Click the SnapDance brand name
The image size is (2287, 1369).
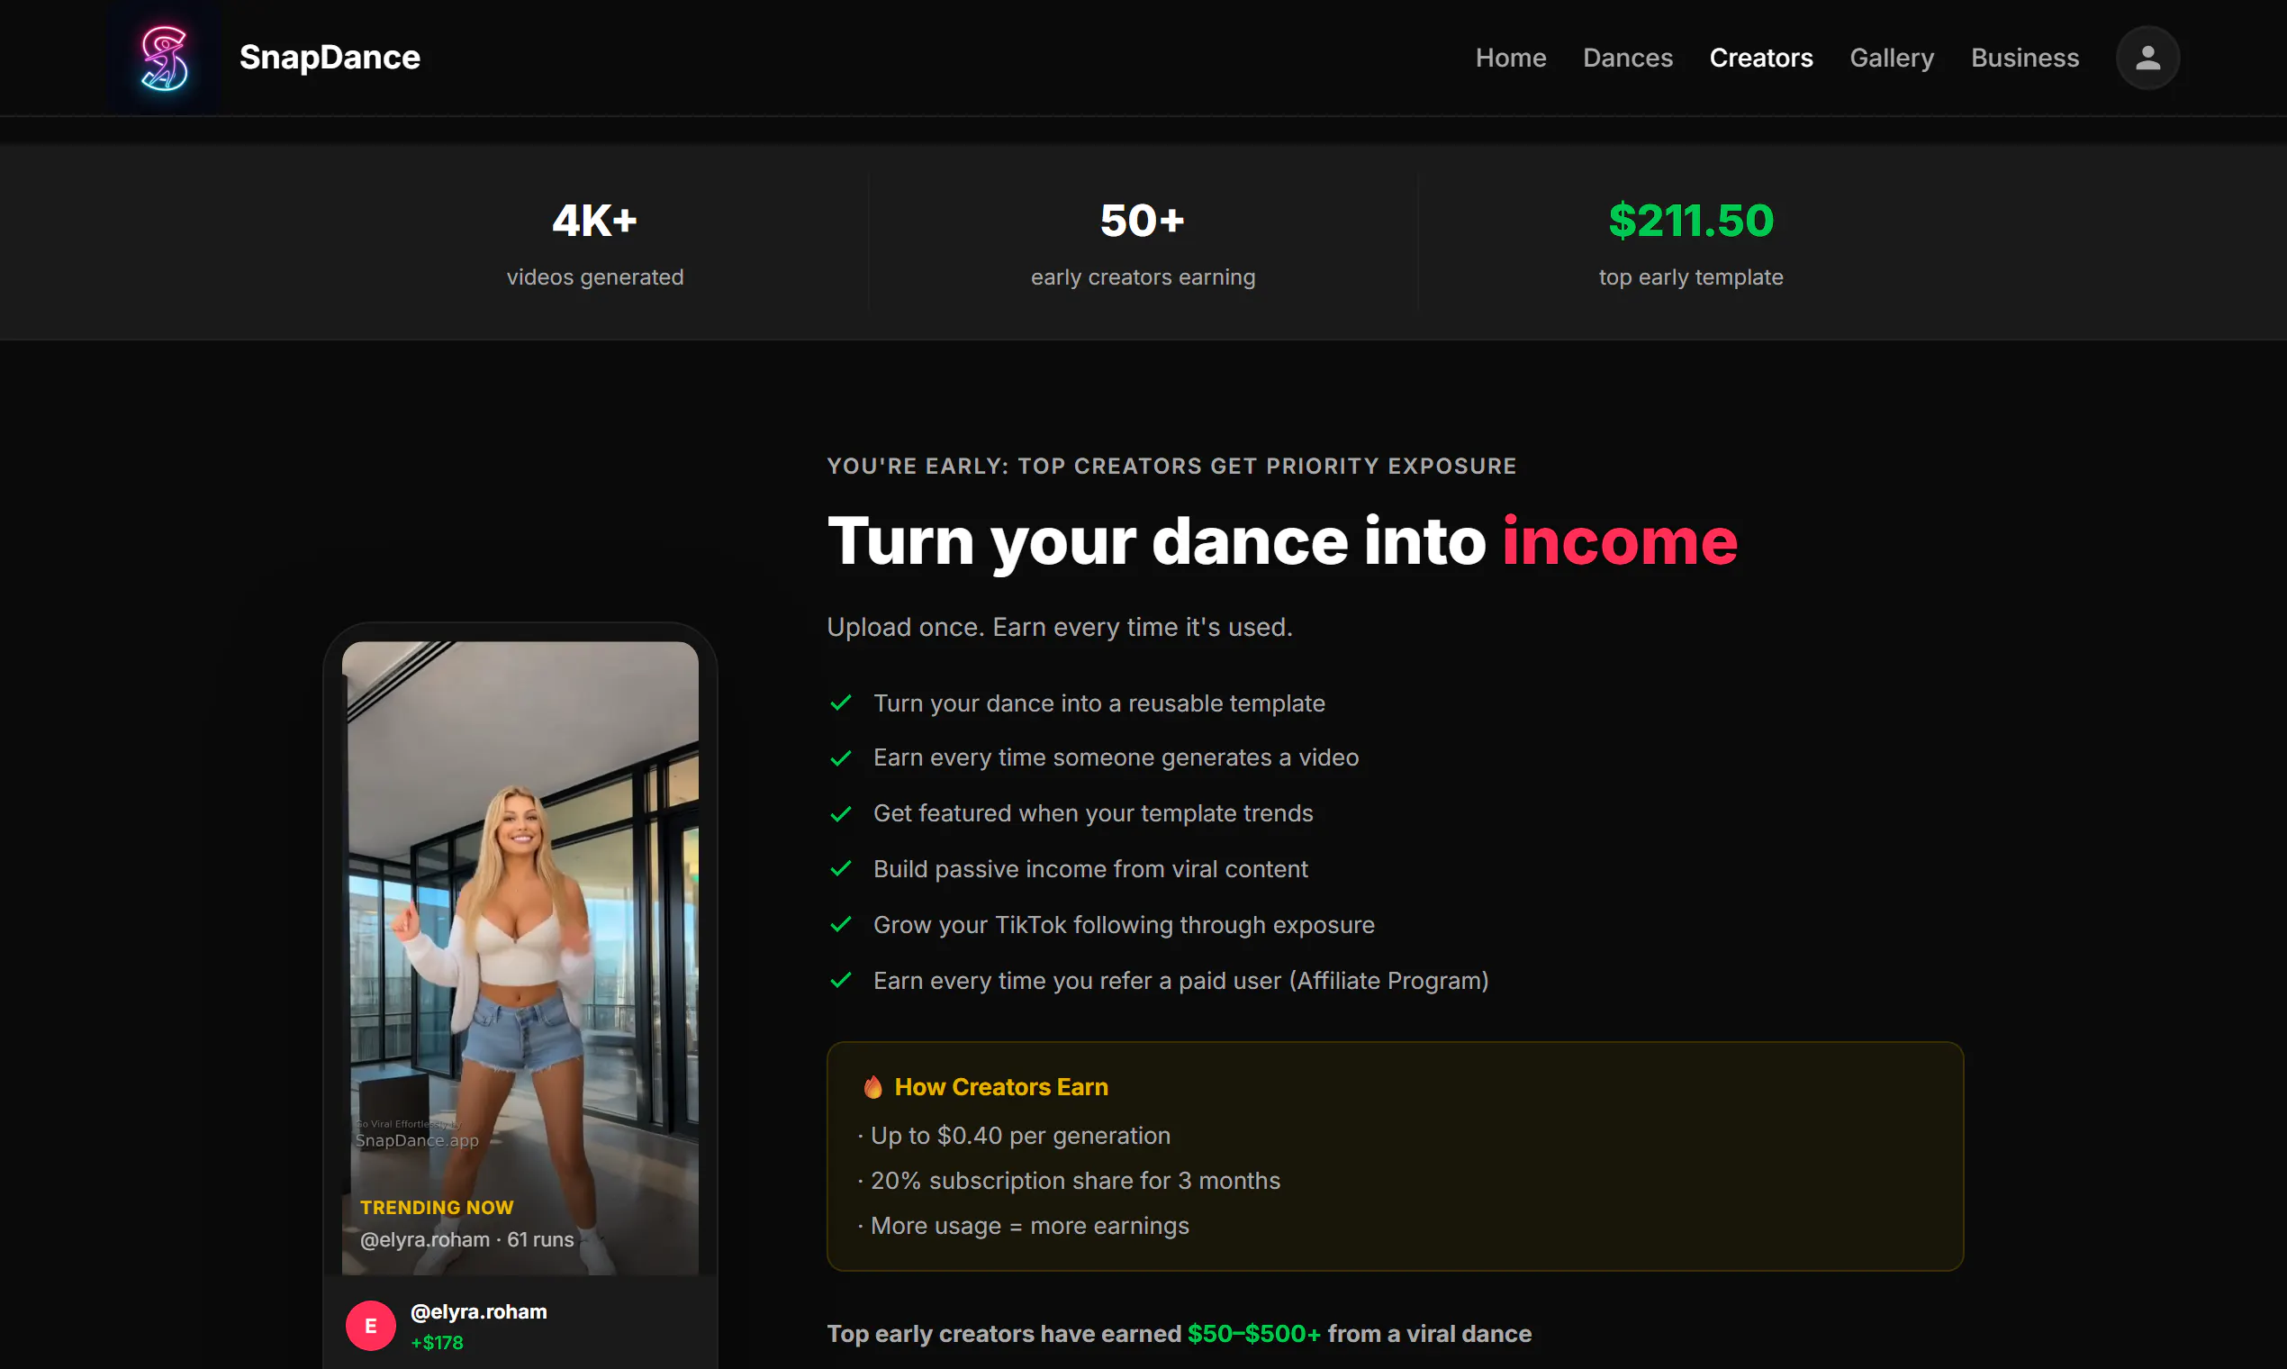330,58
